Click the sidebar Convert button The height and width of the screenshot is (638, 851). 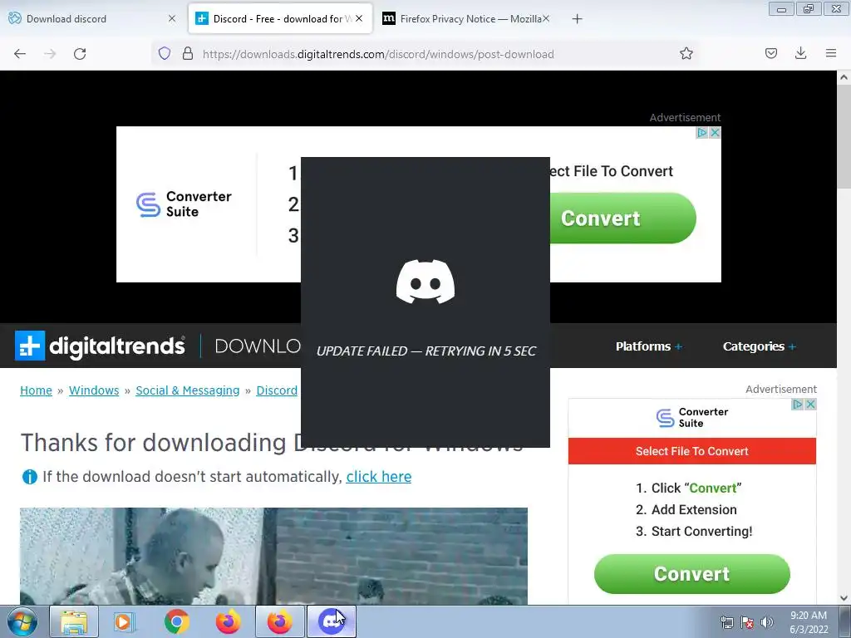(692, 574)
